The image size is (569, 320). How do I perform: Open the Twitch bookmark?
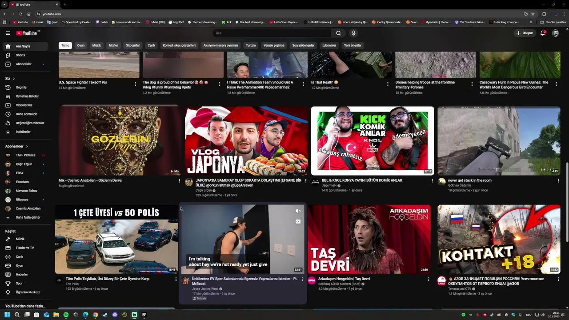point(102,22)
